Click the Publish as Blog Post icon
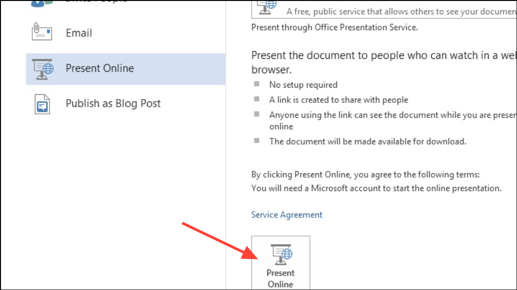Image resolution: width=517 pixels, height=290 pixels. [42, 104]
